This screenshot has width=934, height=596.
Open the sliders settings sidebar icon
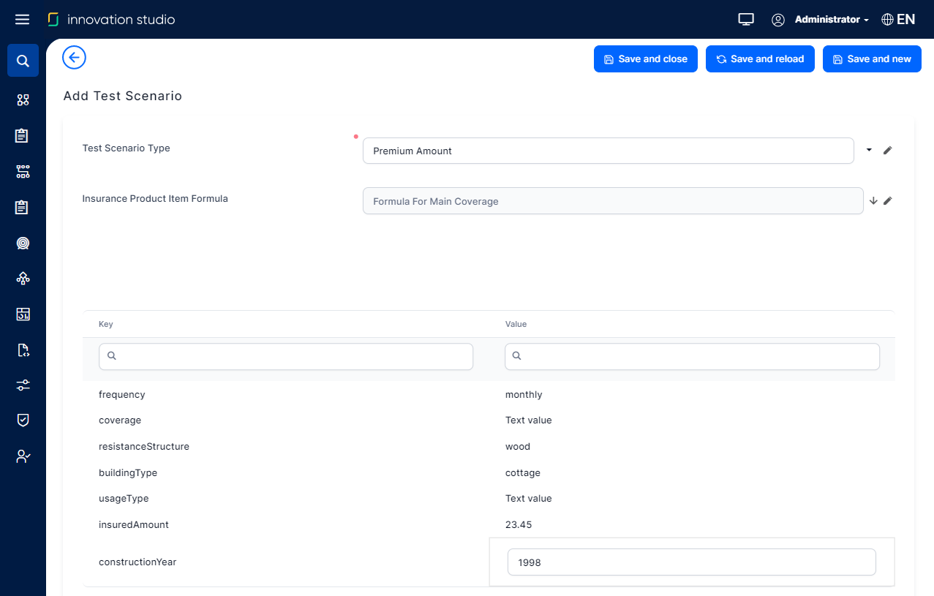23,385
